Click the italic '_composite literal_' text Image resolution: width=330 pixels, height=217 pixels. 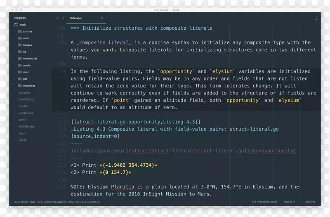click(104, 42)
